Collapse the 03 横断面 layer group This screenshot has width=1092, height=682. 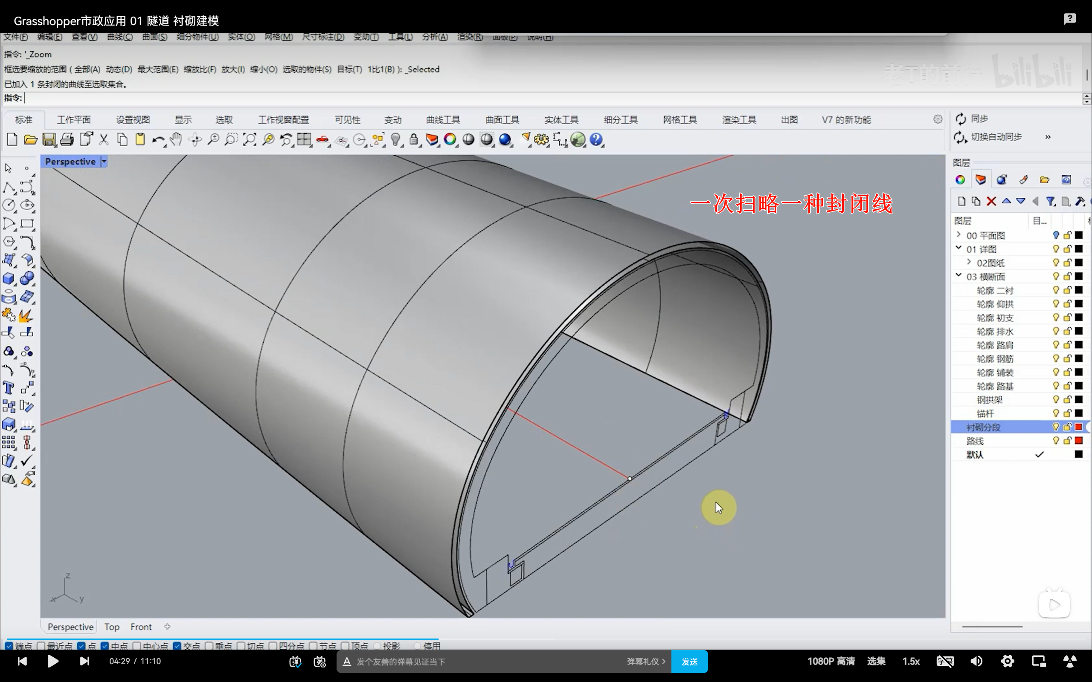pyautogui.click(x=958, y=276)
